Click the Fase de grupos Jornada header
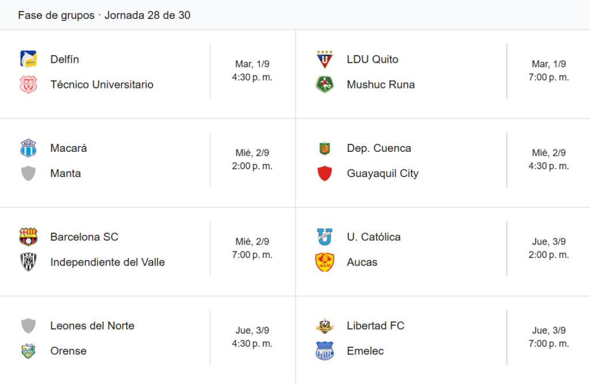590x383 pixels. (104, 15)
